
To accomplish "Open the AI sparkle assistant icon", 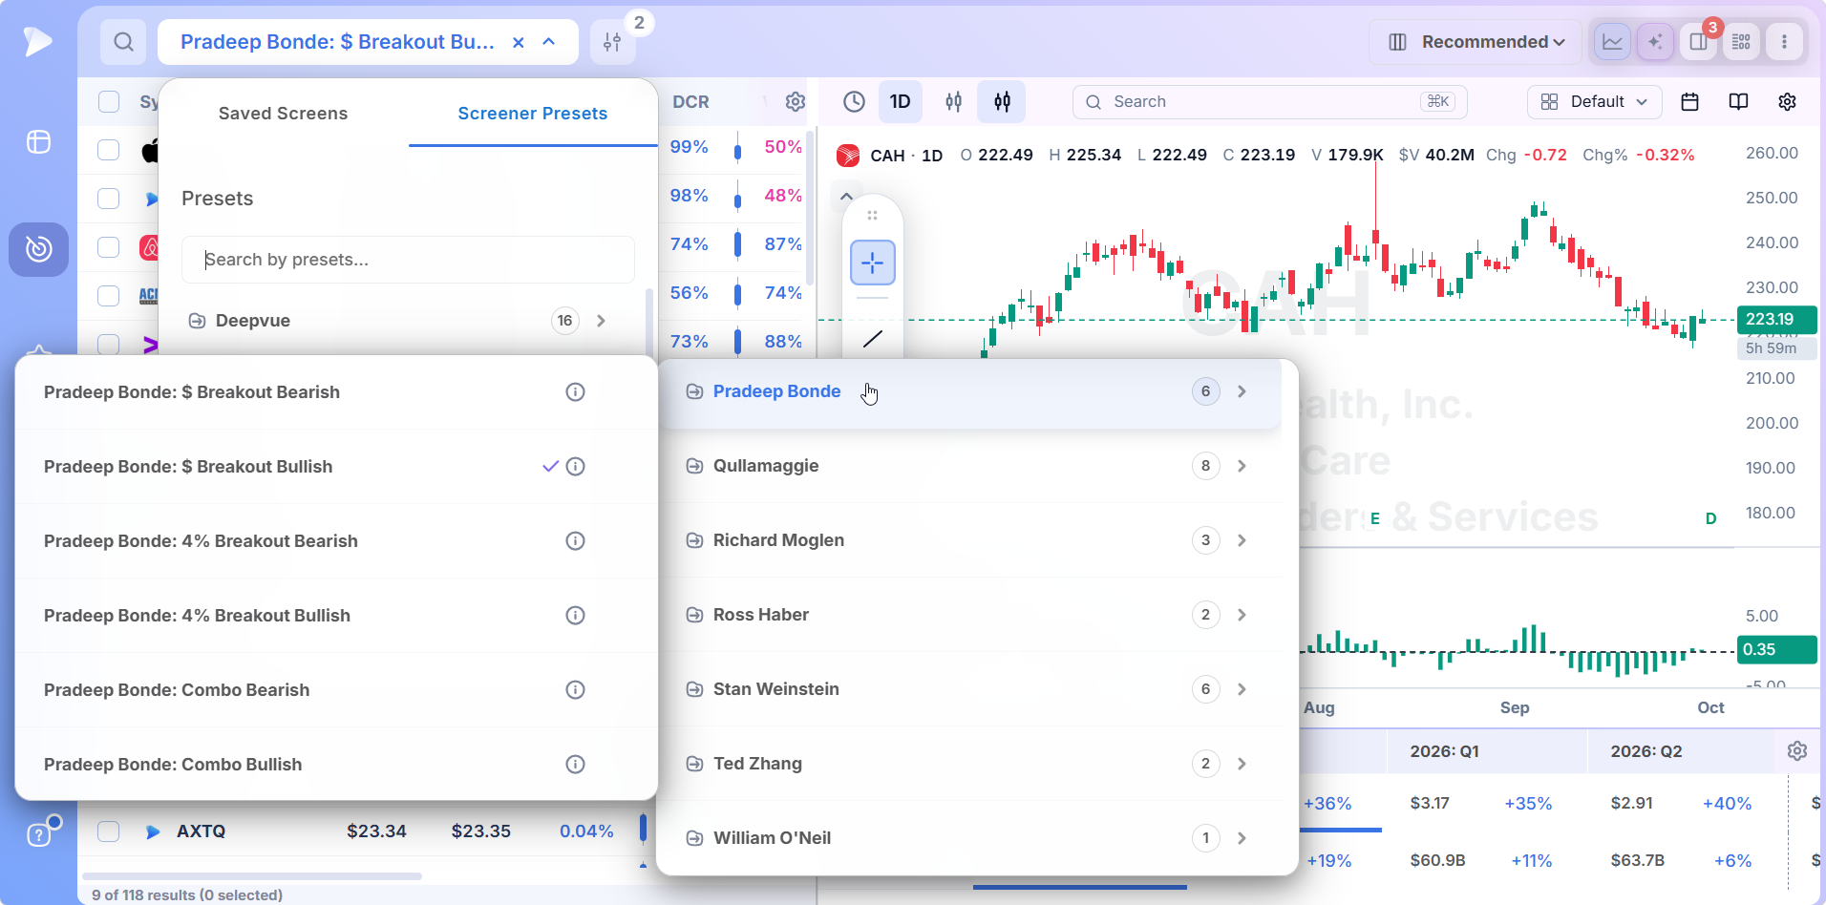I will (1655, 42).
